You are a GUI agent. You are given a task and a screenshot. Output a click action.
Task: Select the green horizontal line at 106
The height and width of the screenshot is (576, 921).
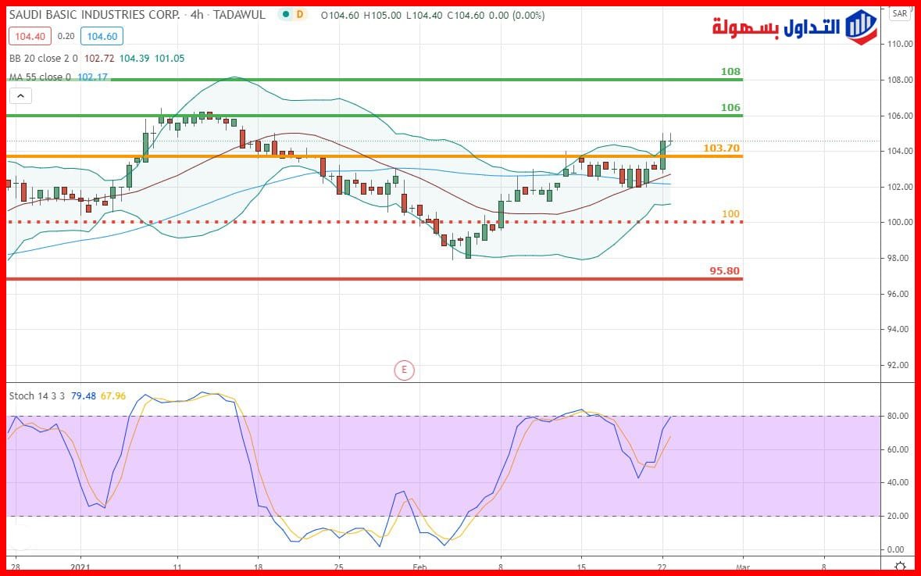[374, 115]
